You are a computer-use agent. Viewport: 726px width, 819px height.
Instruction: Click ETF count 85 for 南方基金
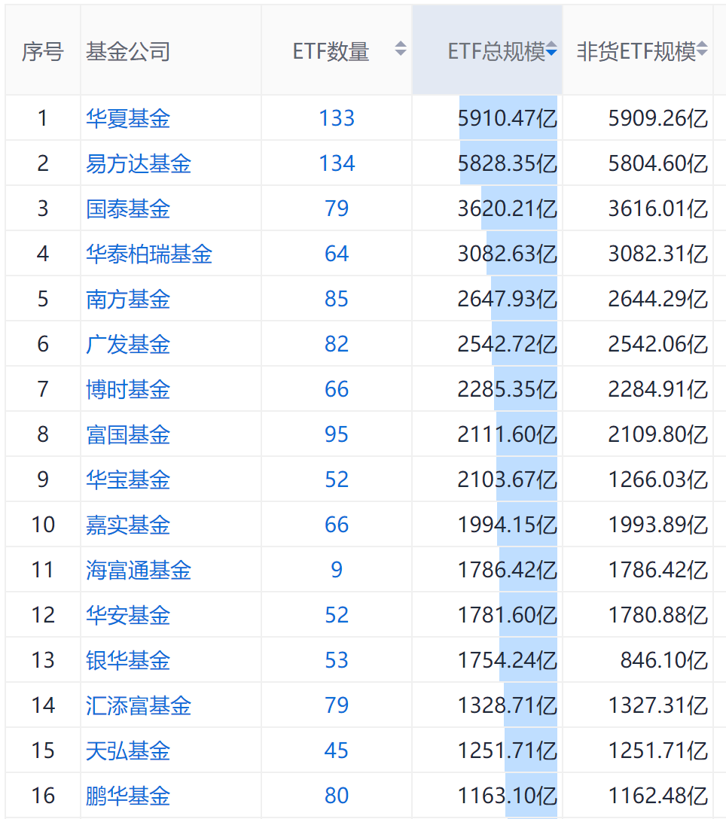[337, 299]
